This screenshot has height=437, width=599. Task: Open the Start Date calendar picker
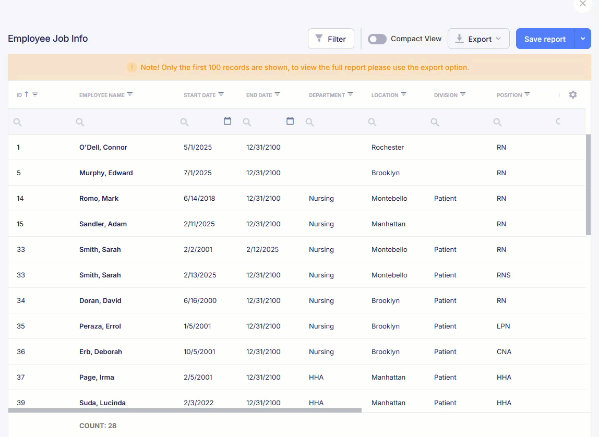click(227, 121)
